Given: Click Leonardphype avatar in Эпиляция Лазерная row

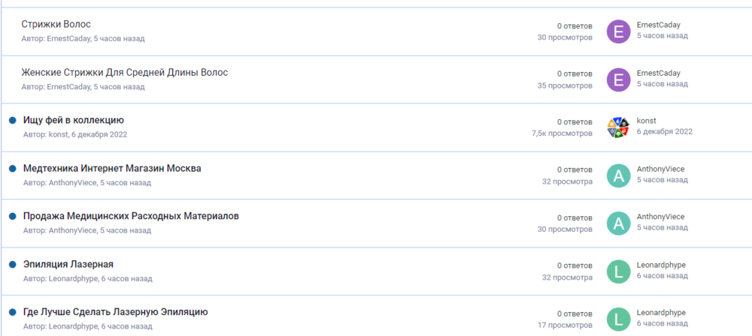Looking at the screenshot, I should (618, 271).
